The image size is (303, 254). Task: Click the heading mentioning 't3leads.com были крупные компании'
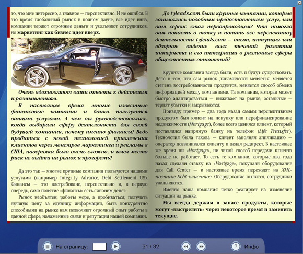(224, 36)
